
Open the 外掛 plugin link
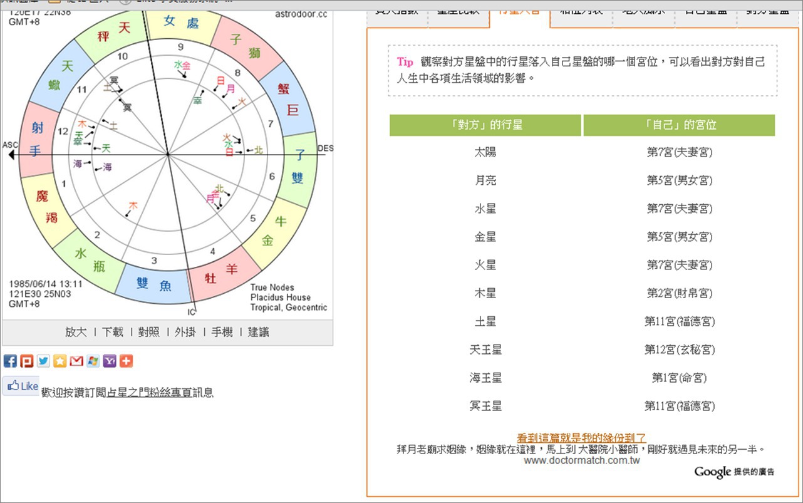point(185,332)
